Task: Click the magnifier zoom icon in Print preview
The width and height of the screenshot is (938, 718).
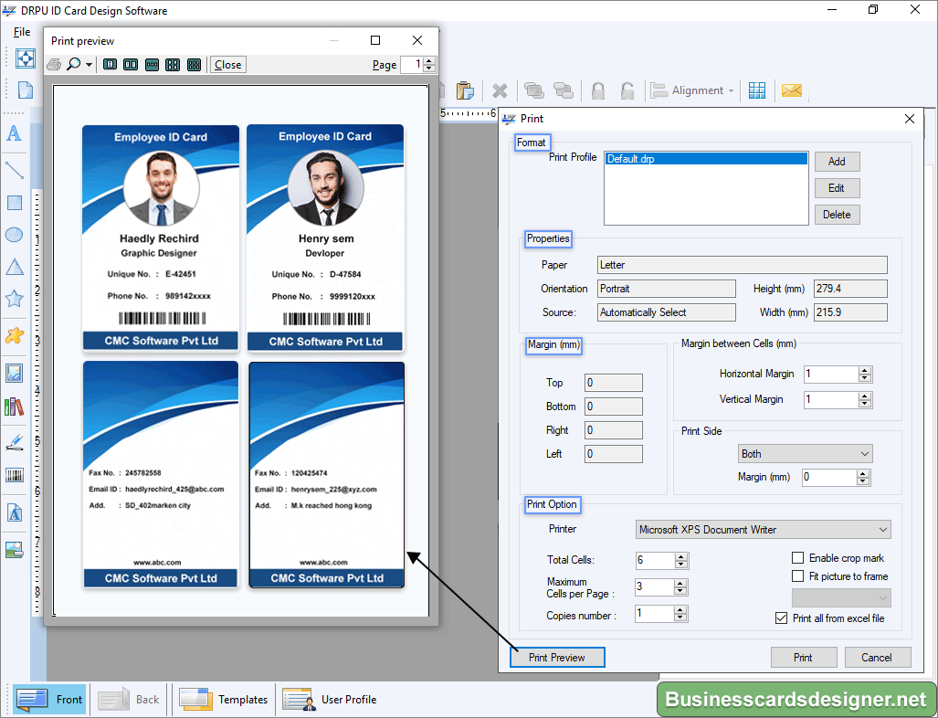Action: click(x=74, y=64)
